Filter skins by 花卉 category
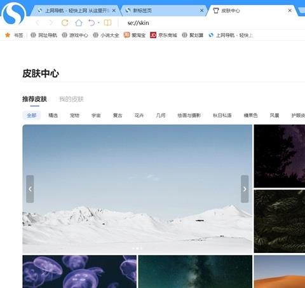This screenshot has height=288, width=305. (139, 115)
